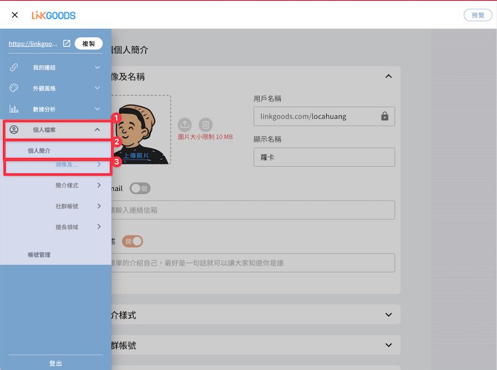The width and height of the screenshot is (497, 370).
Task: Open profile link in new tab icon
Action: point(66,43)
